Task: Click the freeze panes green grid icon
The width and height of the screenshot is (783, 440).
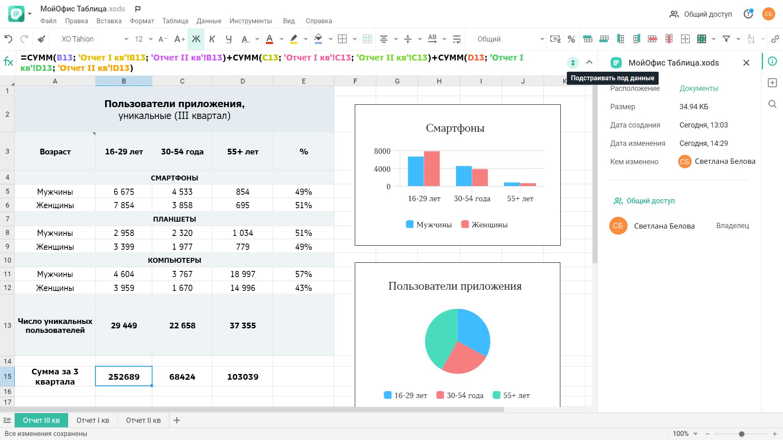Action: coord(702,39)
